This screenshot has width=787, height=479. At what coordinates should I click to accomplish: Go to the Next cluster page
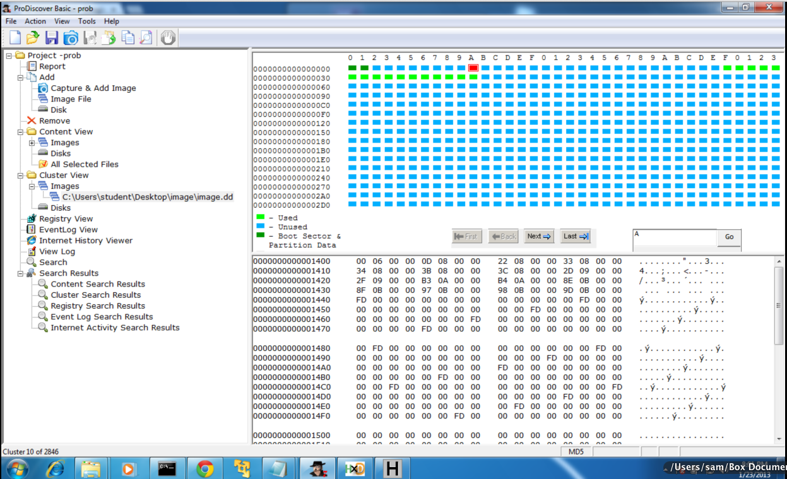pyautogui.click(x=539, y=236)
